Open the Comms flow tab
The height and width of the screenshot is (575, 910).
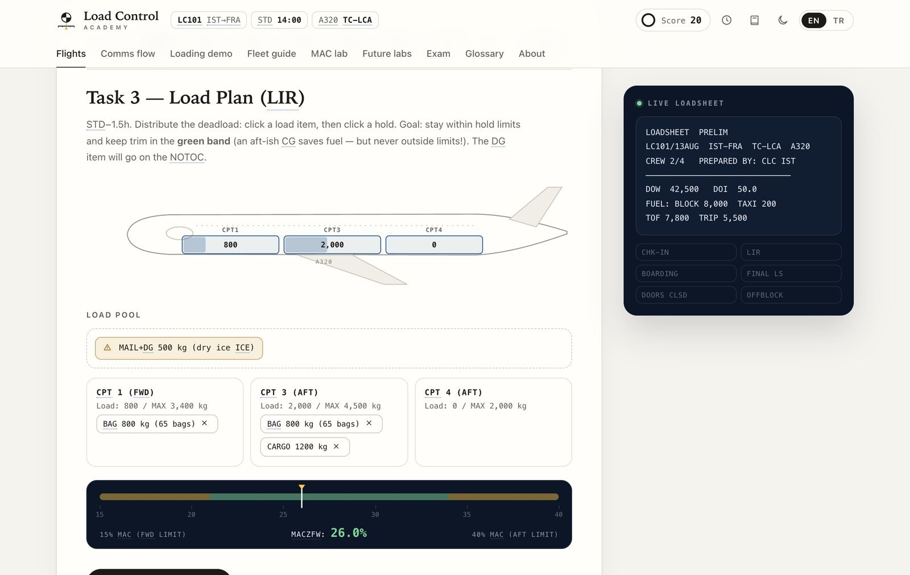tap(128, 53)
